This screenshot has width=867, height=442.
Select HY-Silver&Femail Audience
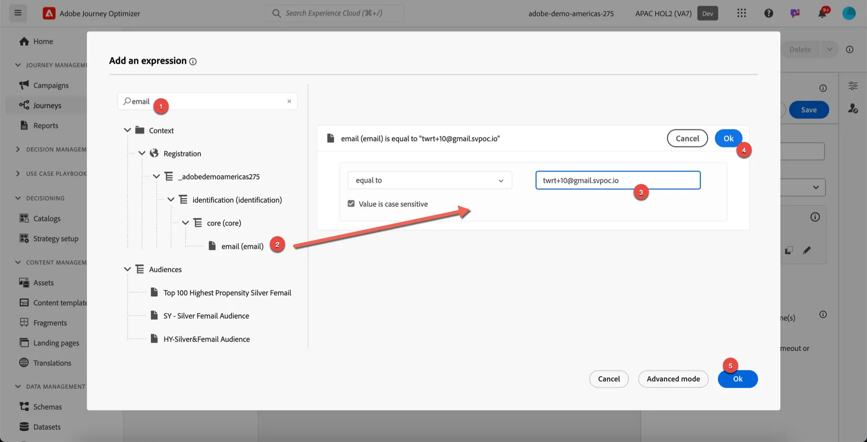pyautogui.click(x=206, y=339)
